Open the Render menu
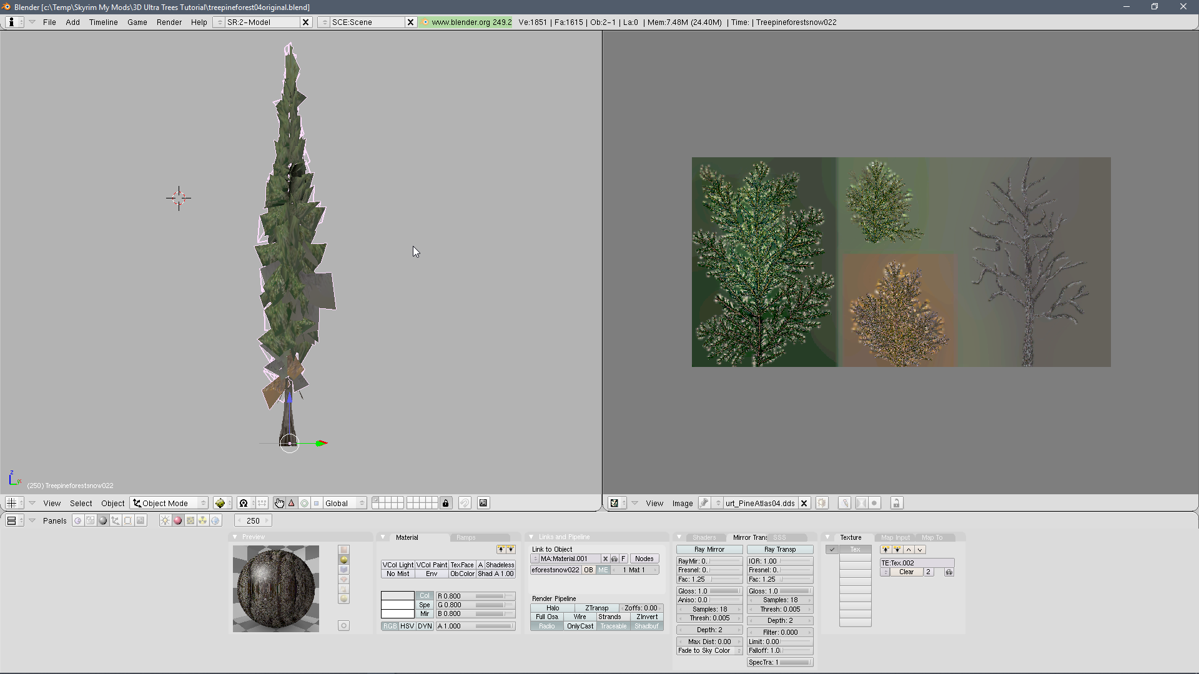Image resolution: width=1199 pixels, height=674 pixels. tap(169, 22)
